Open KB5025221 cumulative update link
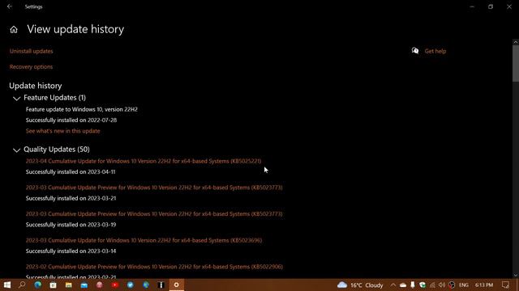The image size is (519, 291). [144, 161]
